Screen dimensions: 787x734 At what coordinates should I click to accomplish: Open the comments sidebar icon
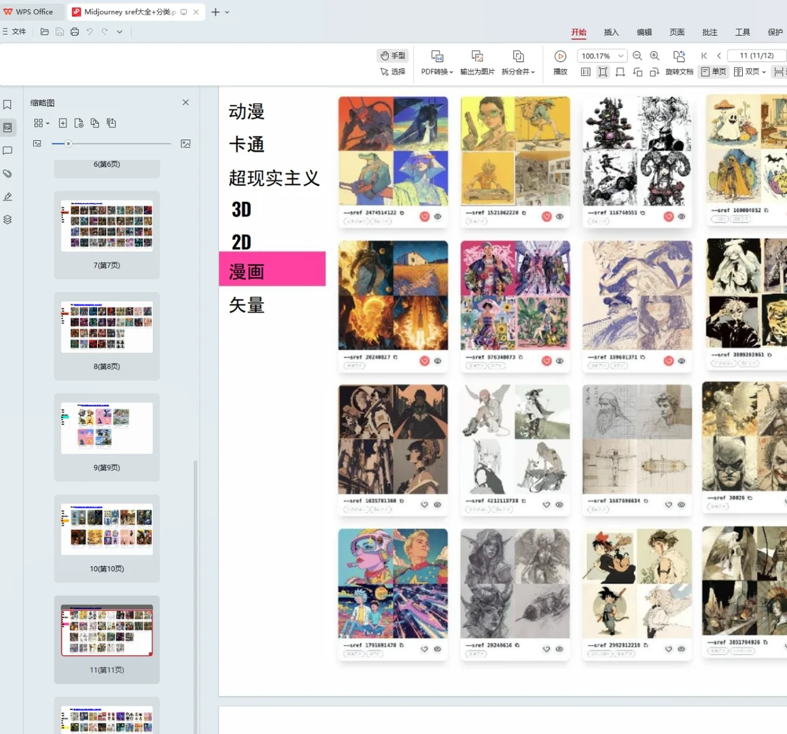7,151
